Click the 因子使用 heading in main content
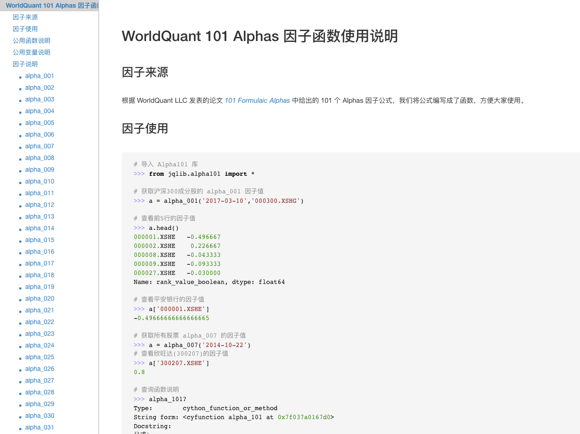Image resolution: width=580 pixels, height=434 pixels. (x=144, y=128)
